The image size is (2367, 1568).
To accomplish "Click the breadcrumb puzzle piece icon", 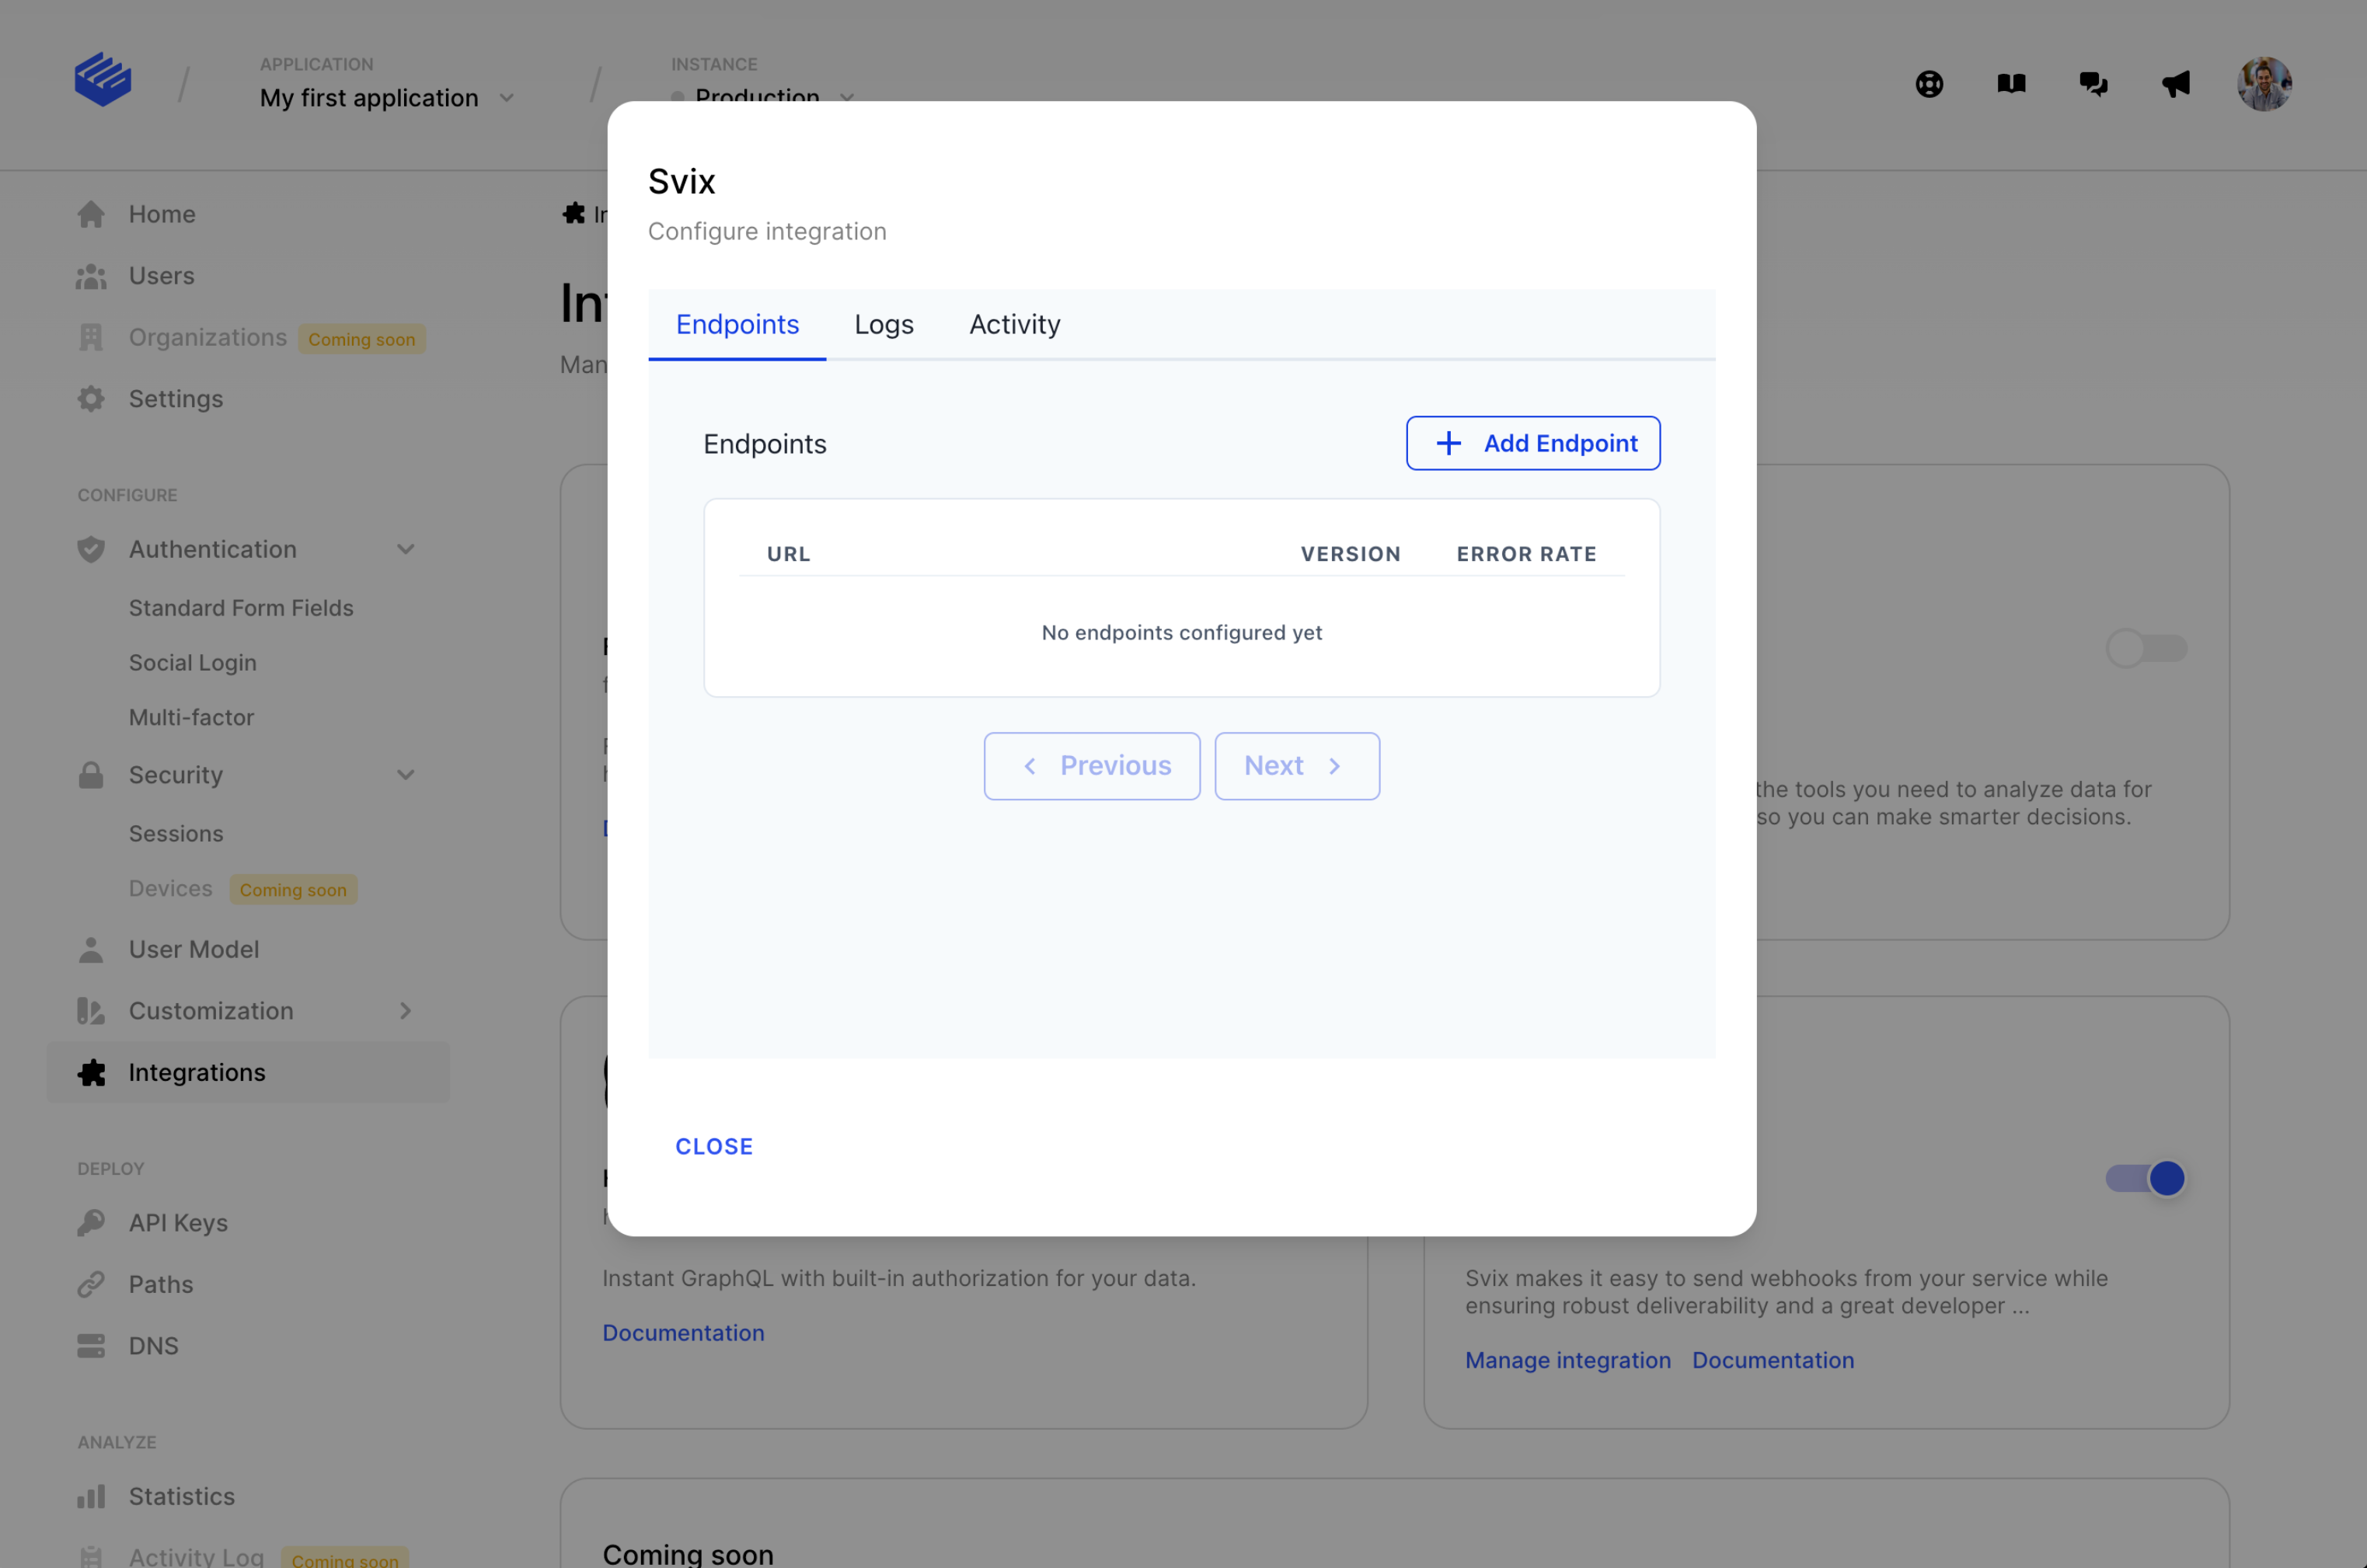I will point(574,213).
